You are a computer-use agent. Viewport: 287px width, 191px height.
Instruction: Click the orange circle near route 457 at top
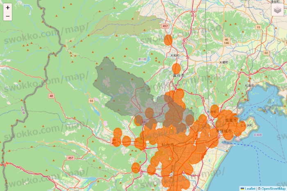click(x=168, y=40)
